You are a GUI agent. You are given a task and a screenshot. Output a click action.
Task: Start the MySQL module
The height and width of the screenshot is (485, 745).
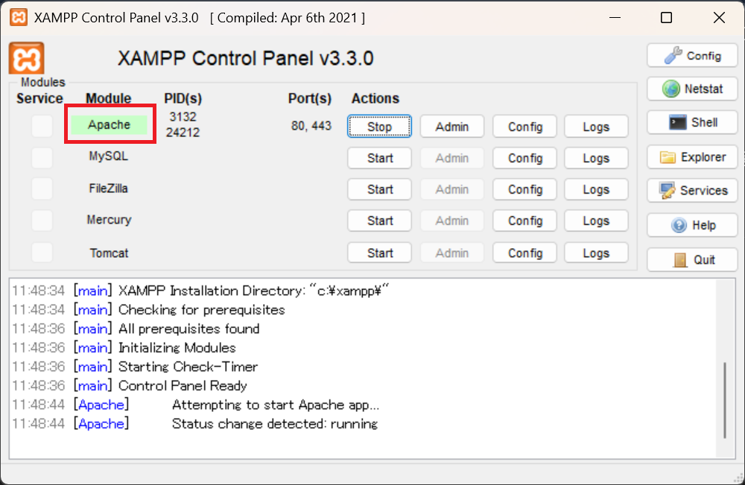tap(379, 157)
